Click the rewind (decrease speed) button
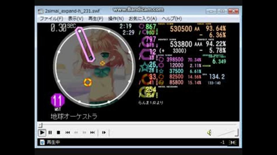 pyautogui.click(x=76, y=133)
